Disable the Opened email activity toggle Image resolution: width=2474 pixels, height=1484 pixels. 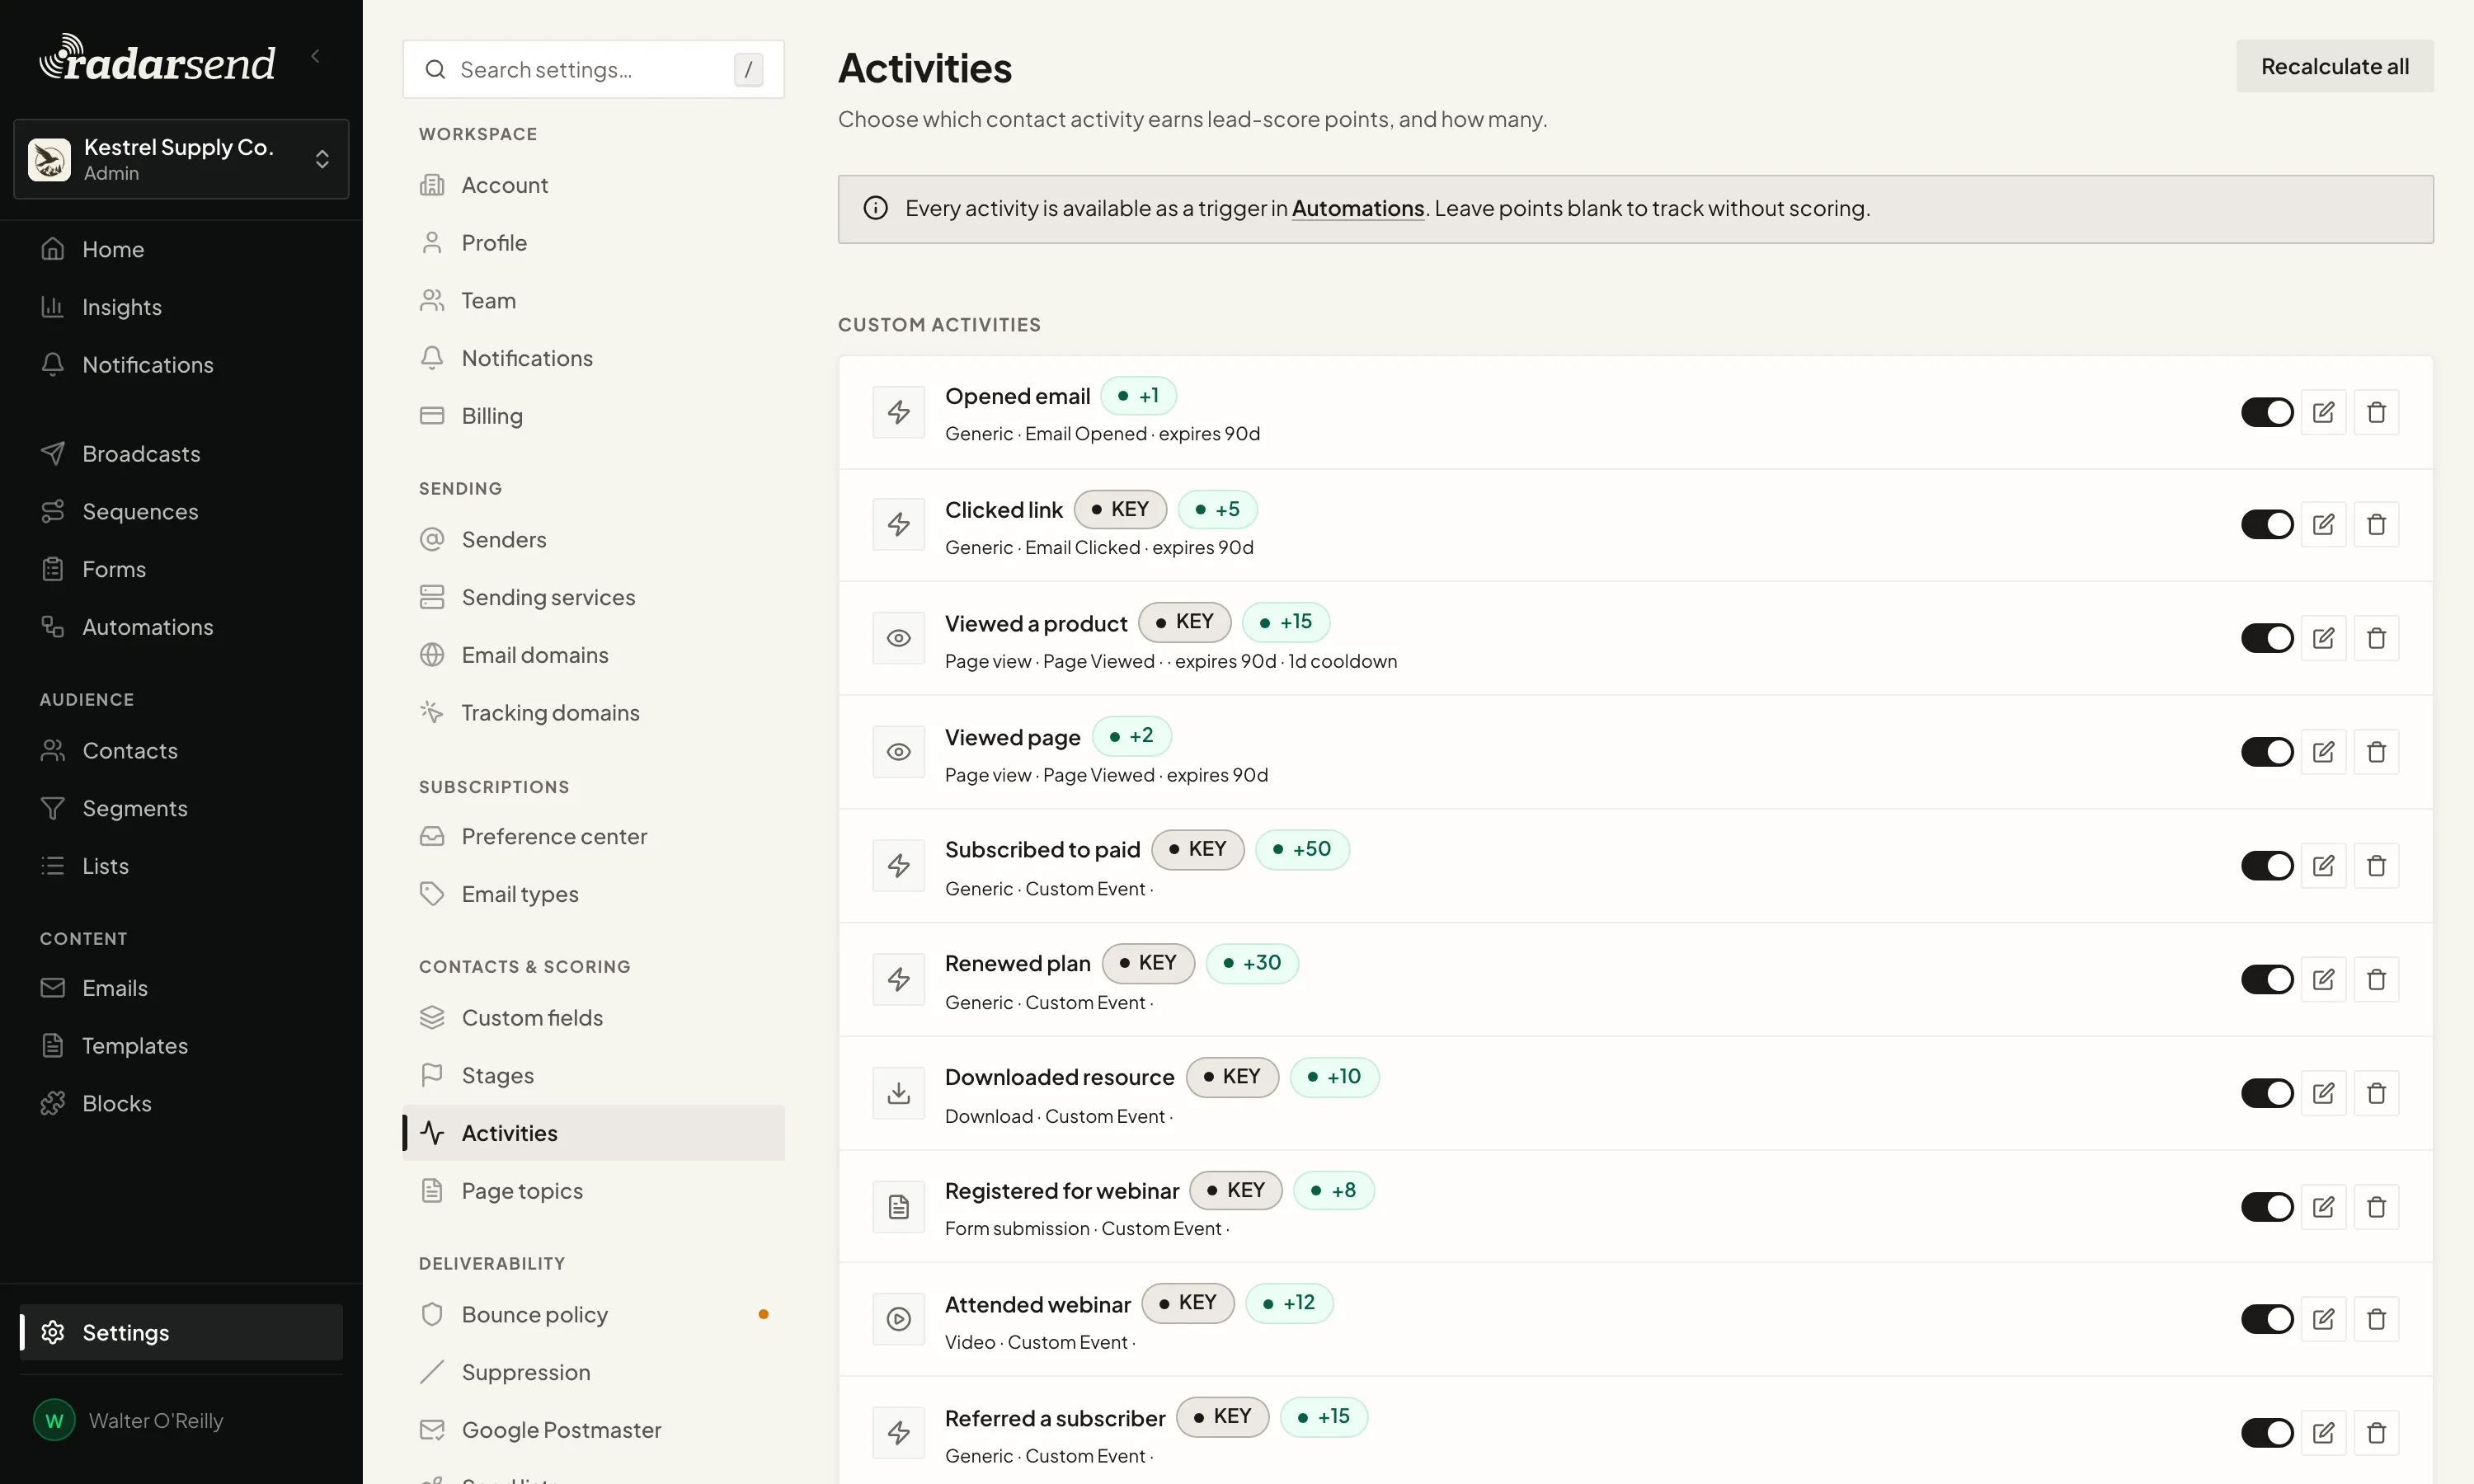pyautogui.click(x=2267, y=412)
